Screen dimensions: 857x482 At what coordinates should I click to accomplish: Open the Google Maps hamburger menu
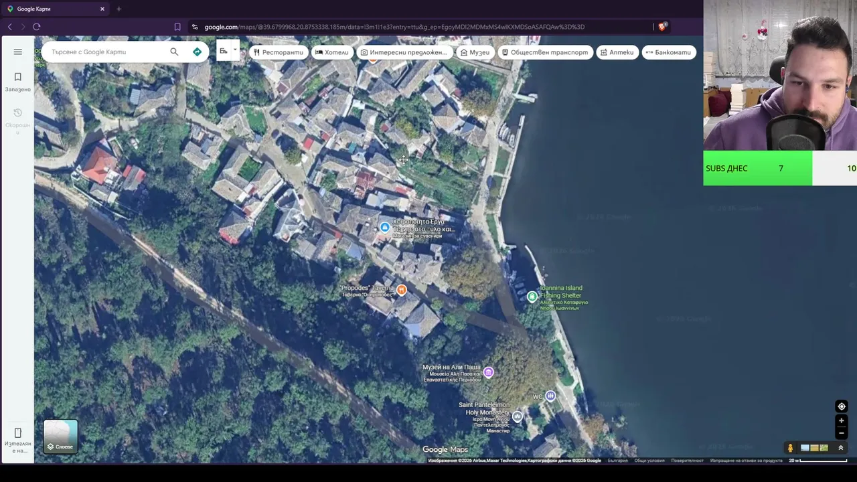point(18,52)
